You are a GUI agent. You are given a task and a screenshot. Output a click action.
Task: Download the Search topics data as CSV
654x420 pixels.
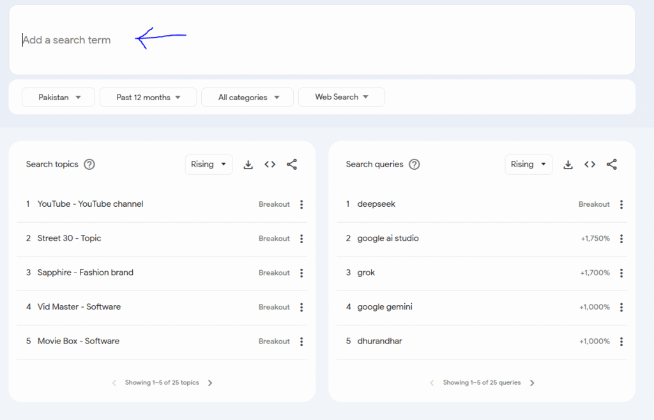[x=248, y=165]
